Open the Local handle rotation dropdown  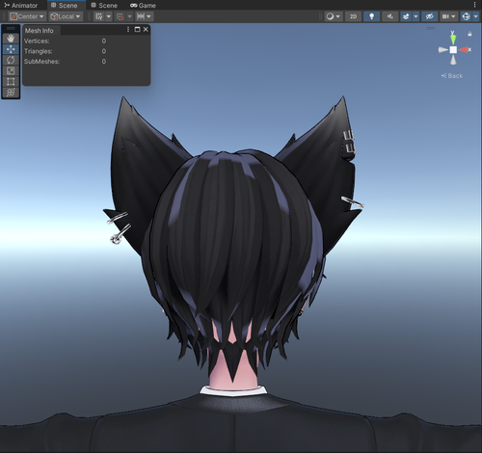point(66,16)
